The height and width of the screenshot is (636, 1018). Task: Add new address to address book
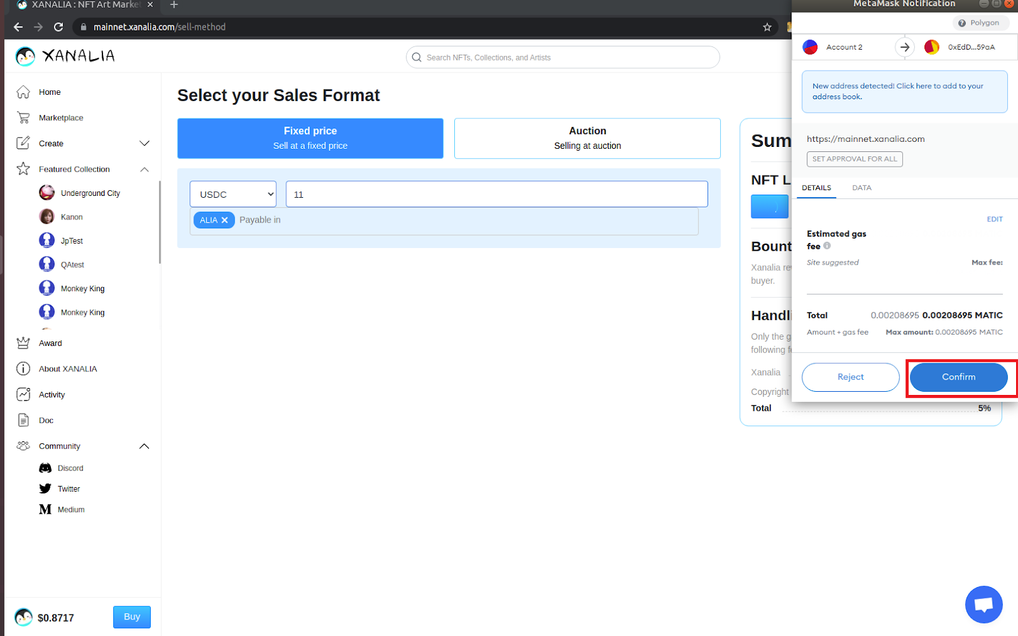(905, 92)
